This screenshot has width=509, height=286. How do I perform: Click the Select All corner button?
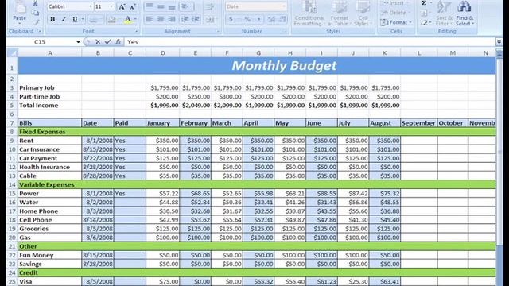[x=12, y=53]
